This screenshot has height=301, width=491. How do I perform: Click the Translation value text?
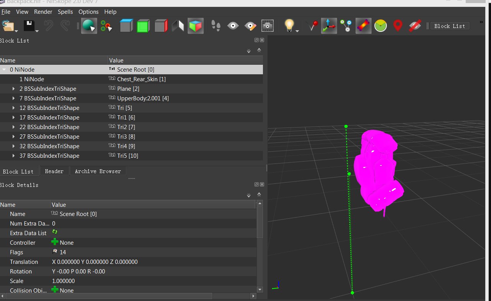[95, 262]
